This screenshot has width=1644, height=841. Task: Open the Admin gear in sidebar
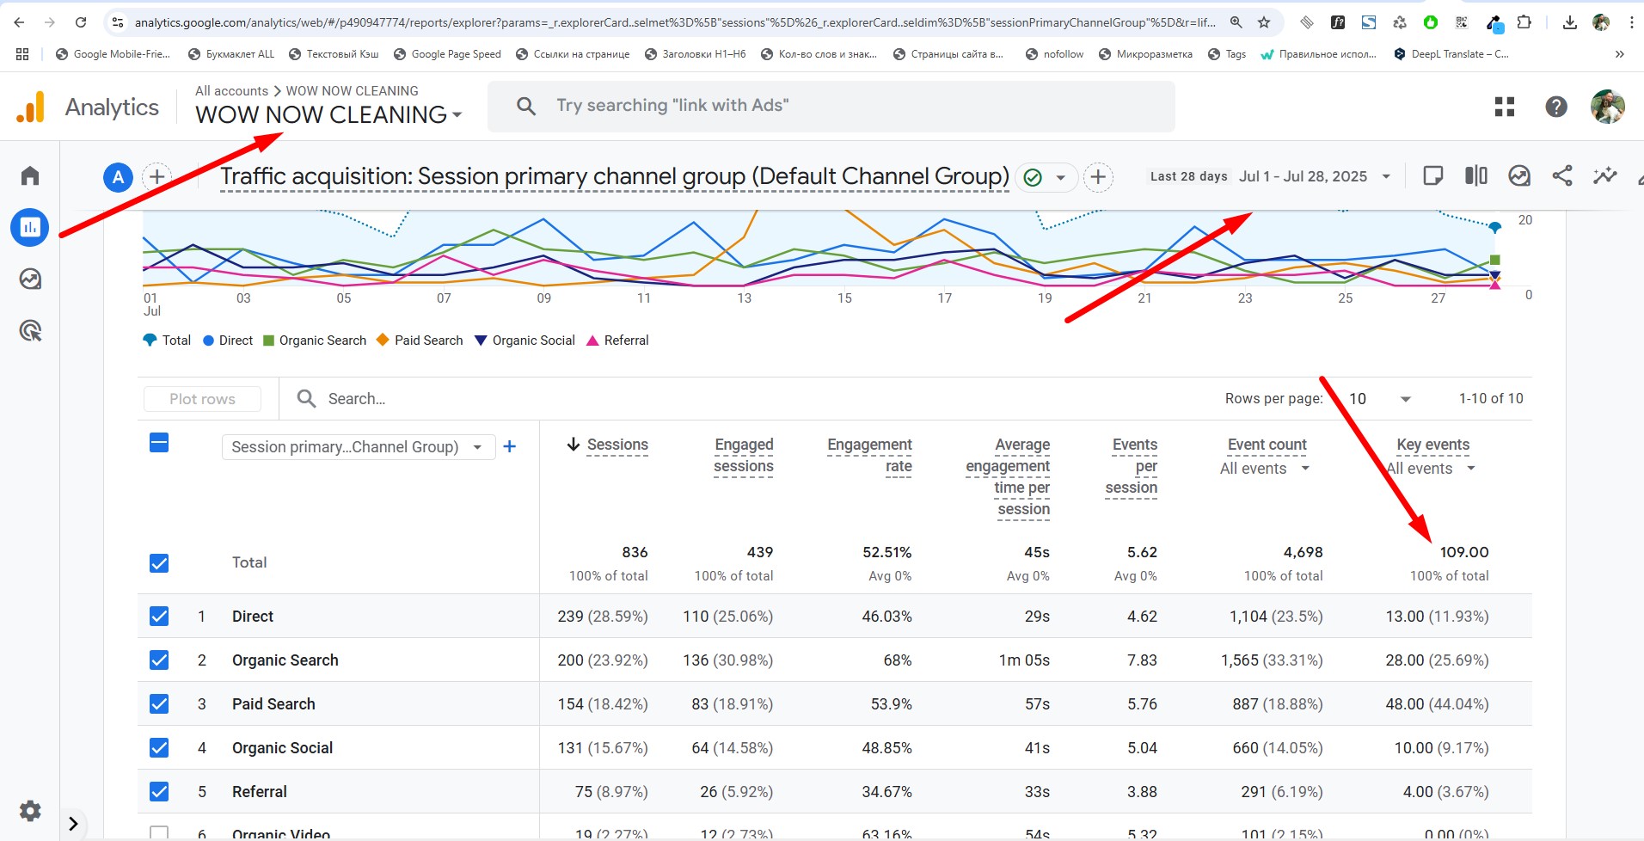pyautogui.click(x=30, y=811)
